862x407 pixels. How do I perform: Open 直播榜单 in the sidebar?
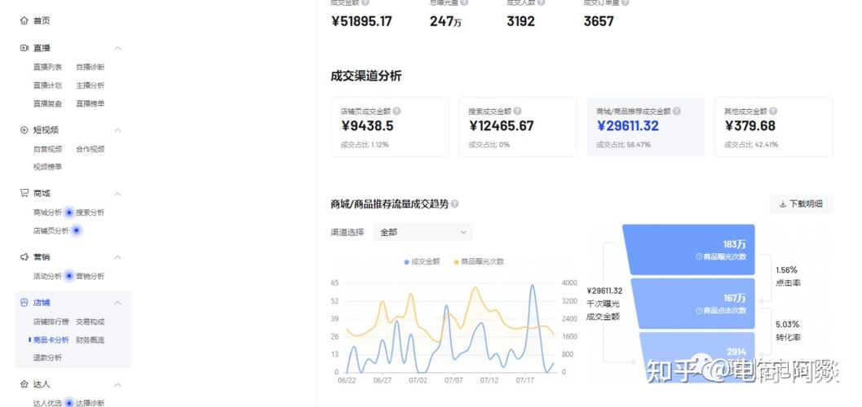(91, 103)
